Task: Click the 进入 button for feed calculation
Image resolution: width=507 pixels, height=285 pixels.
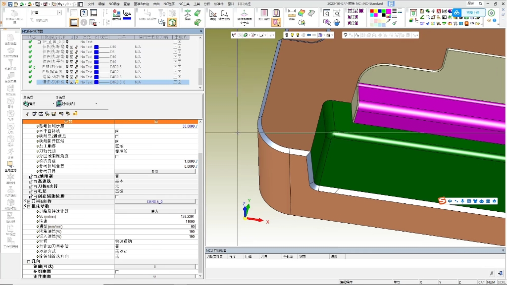Action: pos(154,211)
